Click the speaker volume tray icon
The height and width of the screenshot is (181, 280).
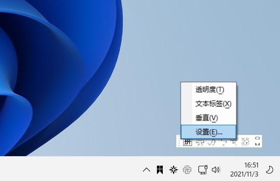[x=216, y=170]
